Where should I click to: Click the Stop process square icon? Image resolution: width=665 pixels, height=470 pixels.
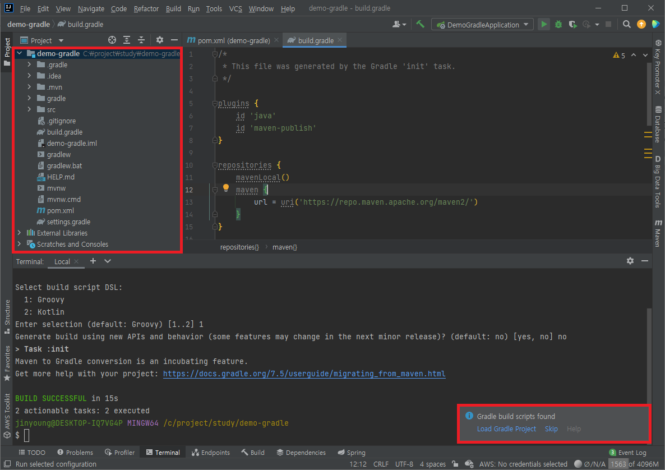pos(608,24)
